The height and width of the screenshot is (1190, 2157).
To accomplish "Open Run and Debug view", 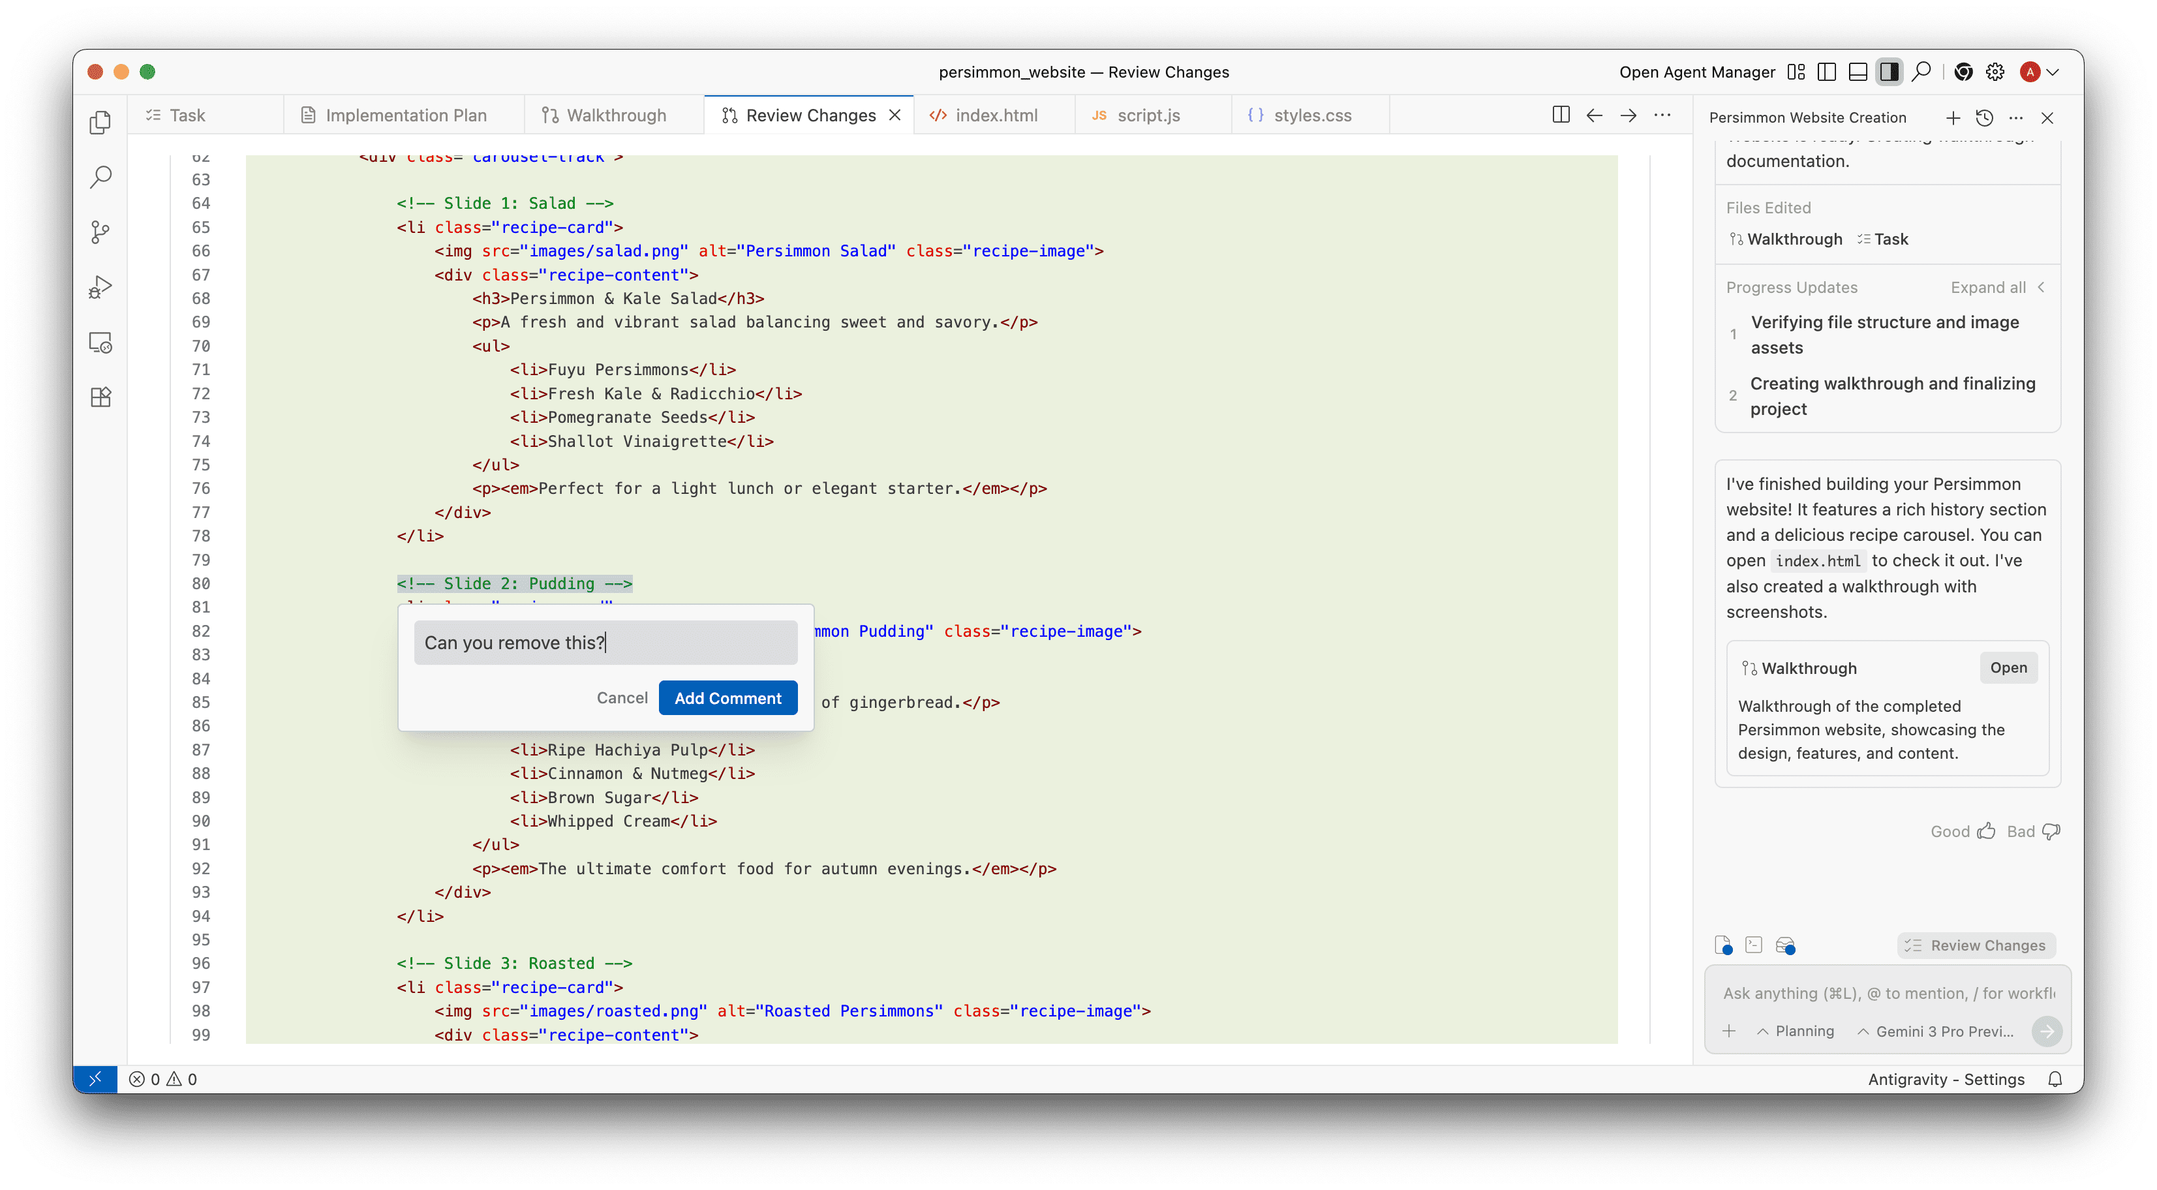I will 100,287.
